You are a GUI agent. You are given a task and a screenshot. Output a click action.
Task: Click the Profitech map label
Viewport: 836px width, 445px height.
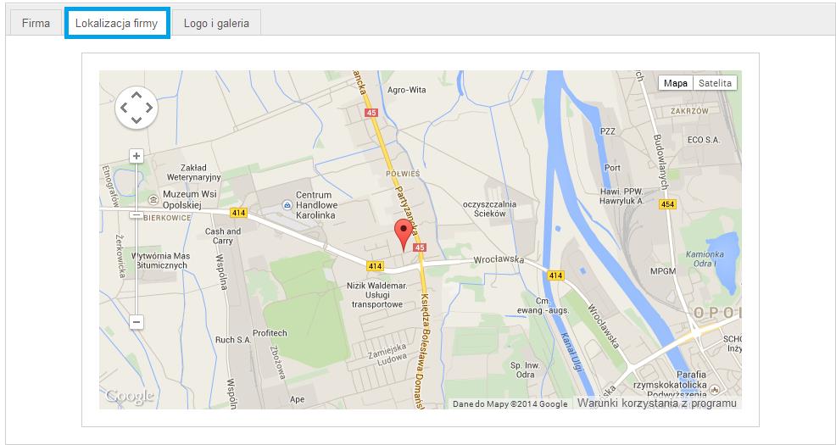(x=270, y=333)
